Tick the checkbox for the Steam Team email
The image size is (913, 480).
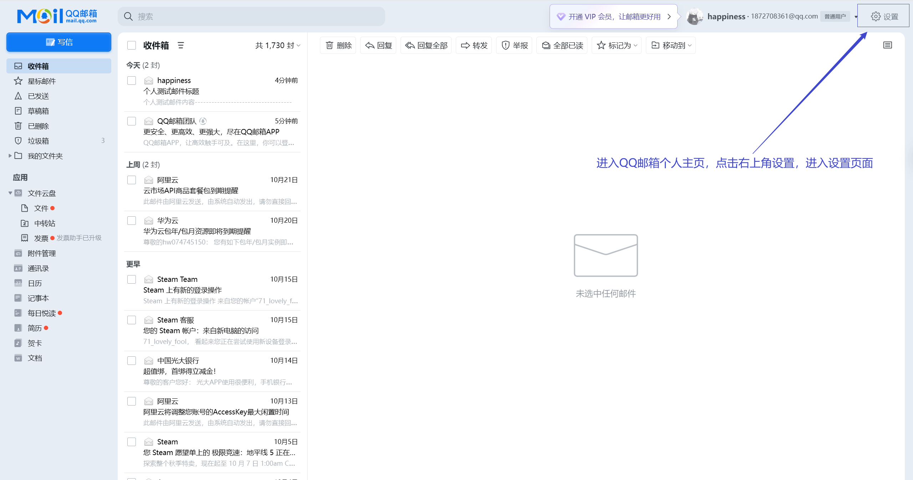[x=132, y=279]
